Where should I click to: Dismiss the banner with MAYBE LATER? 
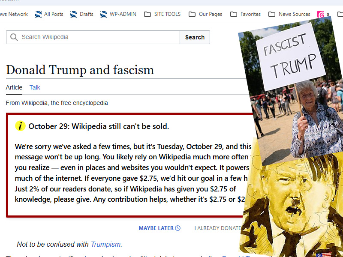[x=159, y=228]
